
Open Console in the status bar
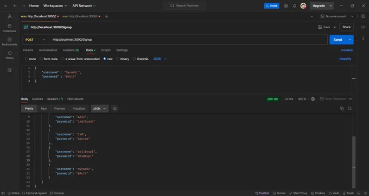57,193
